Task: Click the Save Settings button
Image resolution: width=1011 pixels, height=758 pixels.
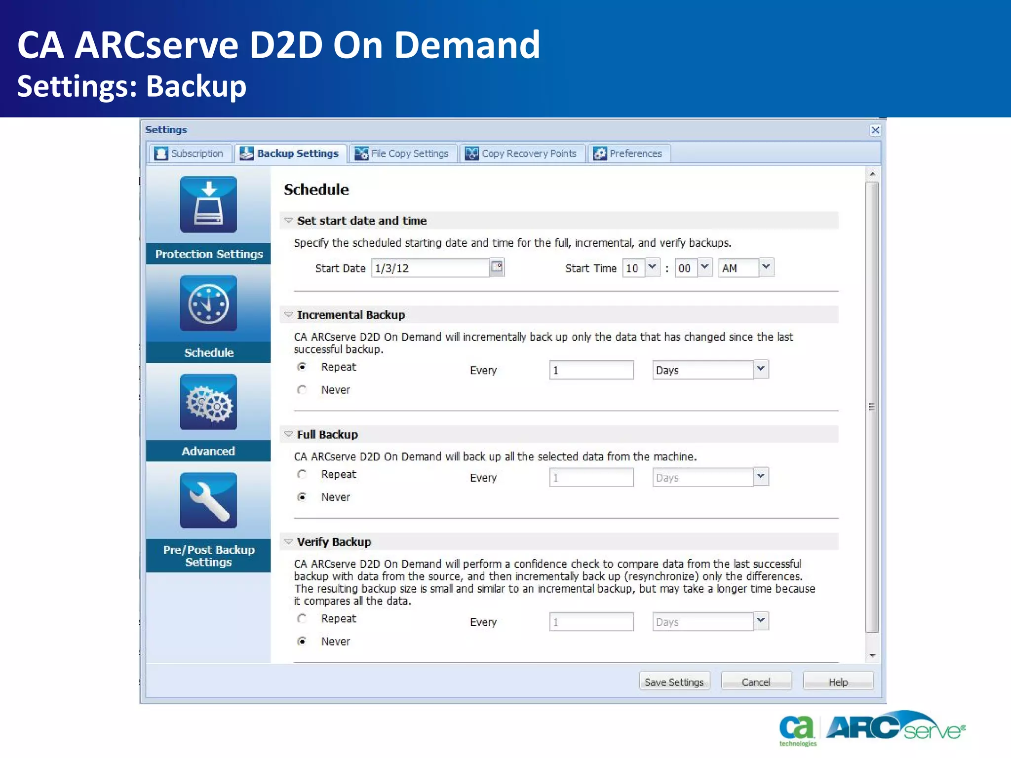Action: [674, 682]
